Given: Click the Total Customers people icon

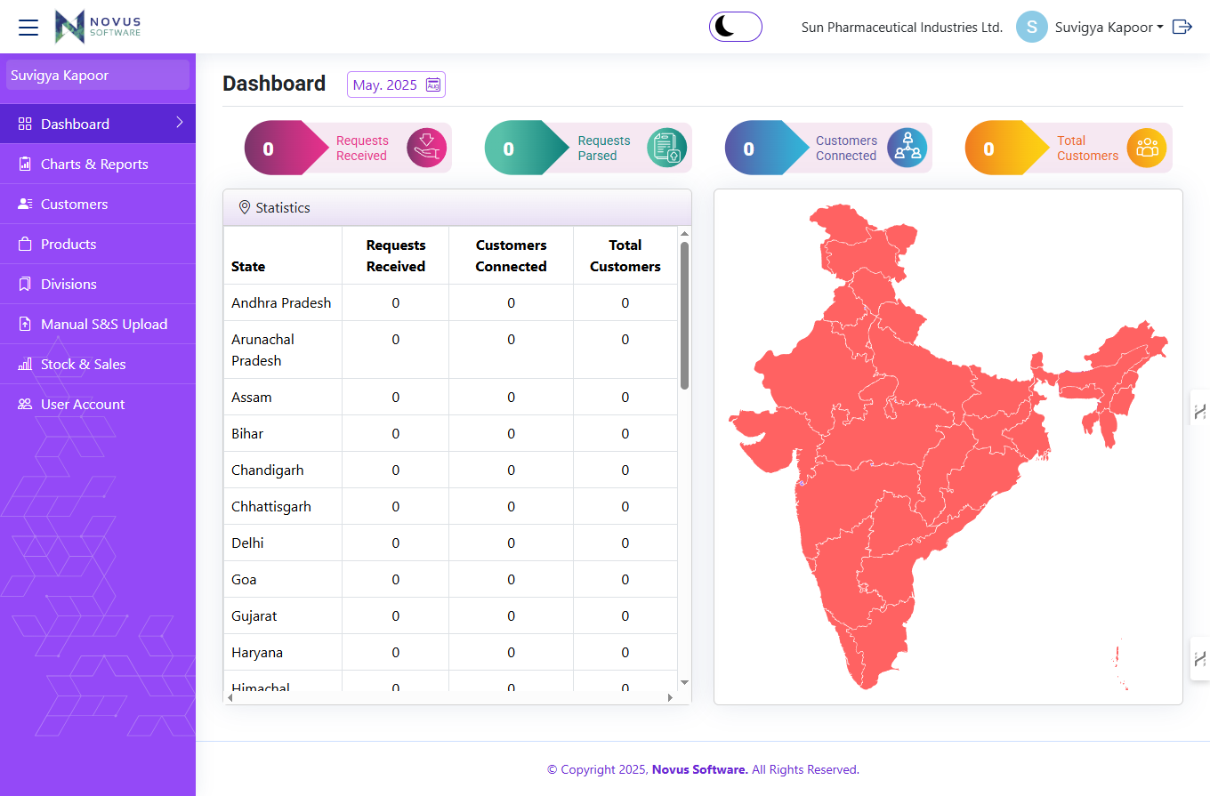Looking at the screenshot, I should [1146, 148].
